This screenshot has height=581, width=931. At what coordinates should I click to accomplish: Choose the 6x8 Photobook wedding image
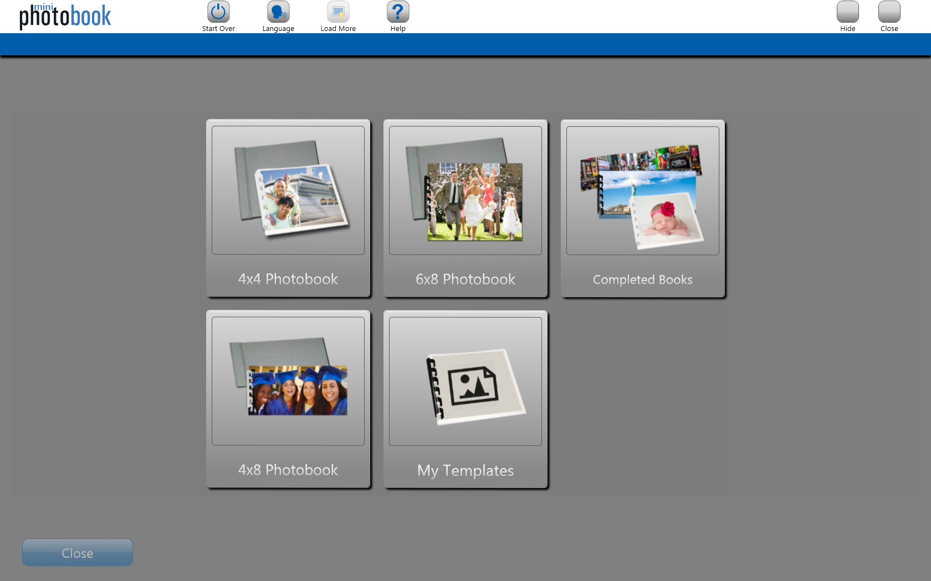click(x=465, y=190)
